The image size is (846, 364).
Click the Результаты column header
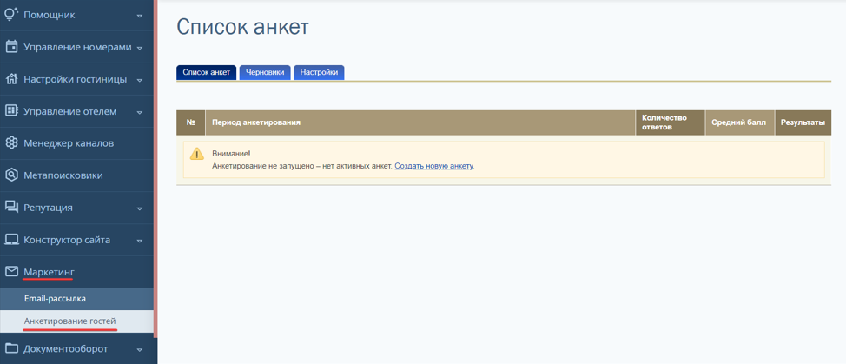tap(803, 122)
